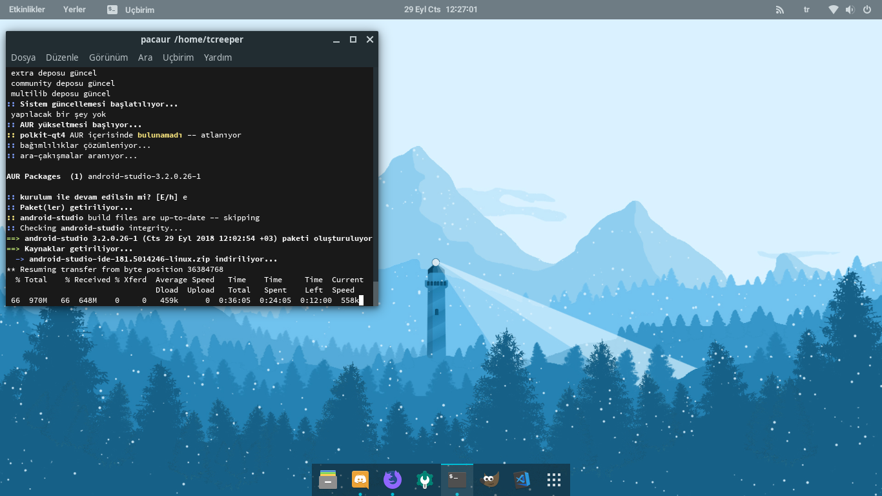The width and height of the screenshot is (882, 496).
Task: Open the volume indicator in top bar
Action: point(850,10)
